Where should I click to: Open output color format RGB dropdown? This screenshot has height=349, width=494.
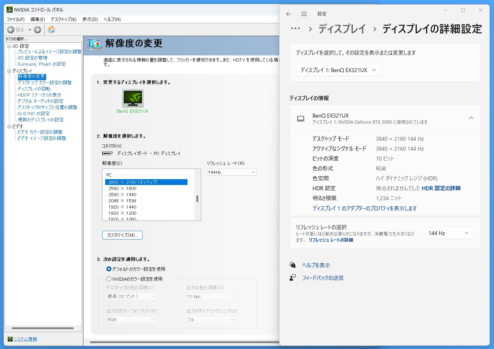[131, 320]
